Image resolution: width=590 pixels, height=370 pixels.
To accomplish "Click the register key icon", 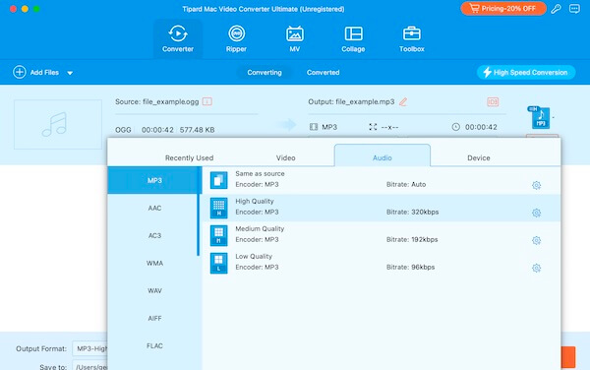I will point(556,9).
